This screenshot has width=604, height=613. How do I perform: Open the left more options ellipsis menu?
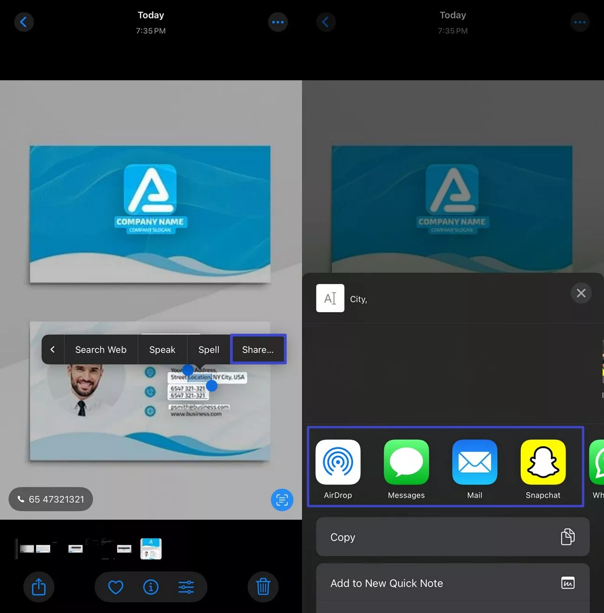pyautogui.click(x=278, y=22)
